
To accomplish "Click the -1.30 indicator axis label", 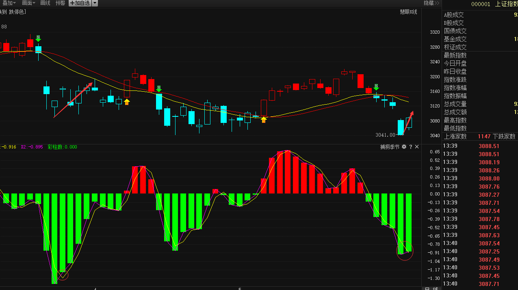I will pyautogui.click(x=434, y=278).
